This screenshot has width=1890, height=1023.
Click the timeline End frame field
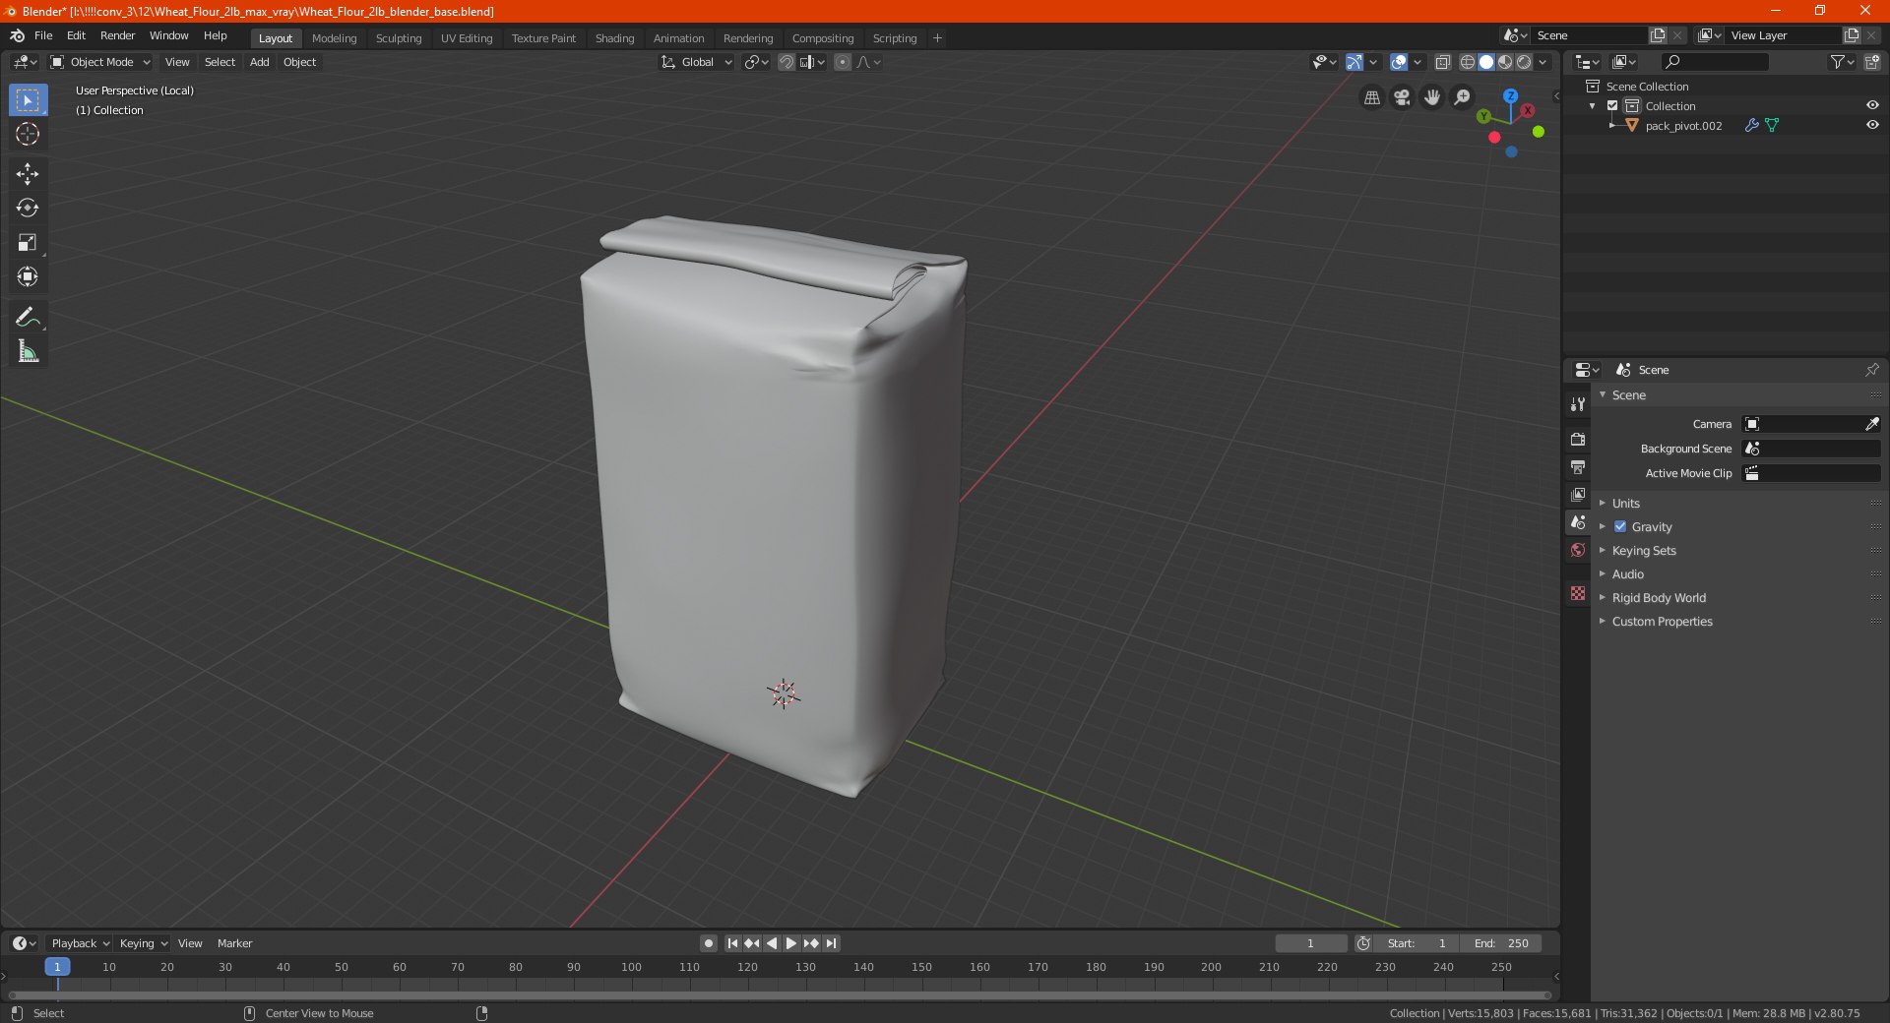pyautogui.click(x=1501, y=943)
